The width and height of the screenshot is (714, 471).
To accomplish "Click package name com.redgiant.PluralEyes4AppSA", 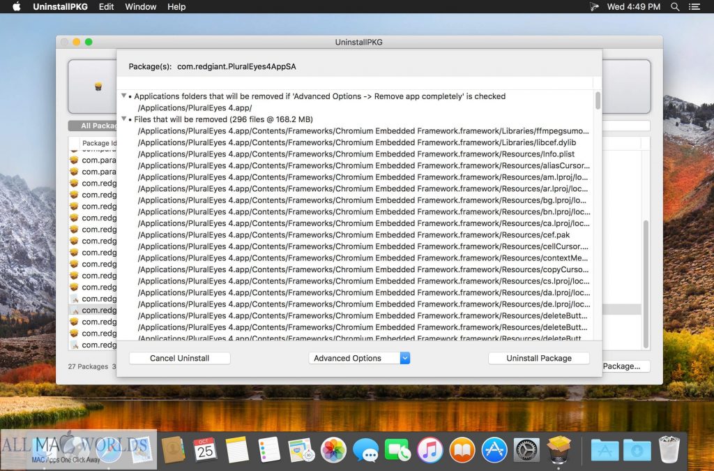I will pyautogui.click(x=236, y=66).
